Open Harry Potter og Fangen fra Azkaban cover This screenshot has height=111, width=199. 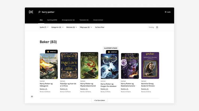[110, 66]
